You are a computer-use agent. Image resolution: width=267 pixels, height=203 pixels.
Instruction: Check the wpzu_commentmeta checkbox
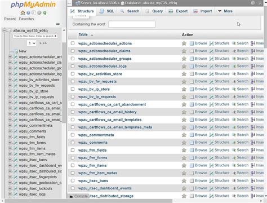[x=73, y=135]
